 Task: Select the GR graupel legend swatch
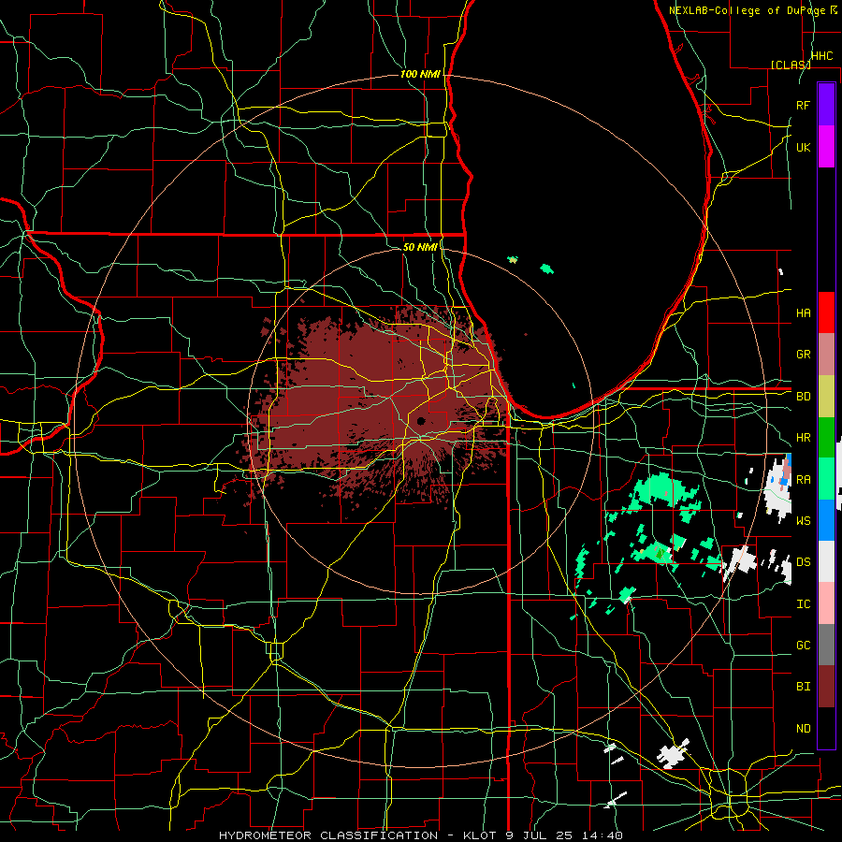tap(826, 355)
